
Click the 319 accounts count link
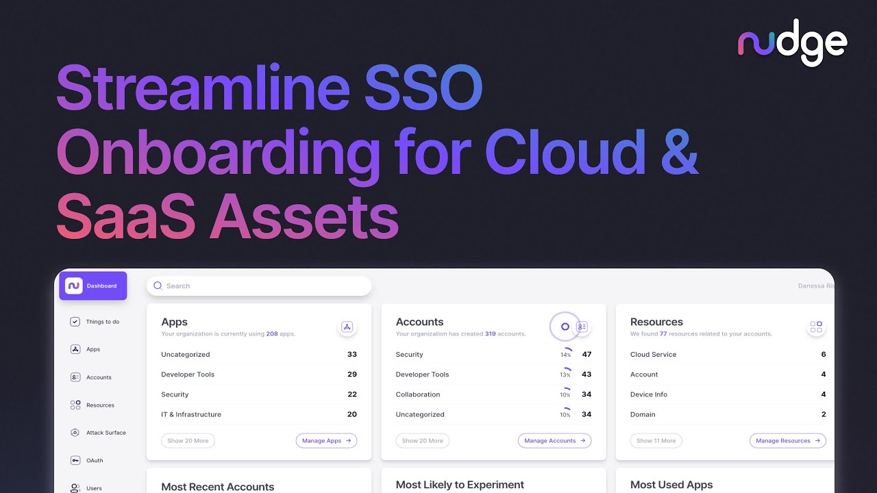[490, 334]
